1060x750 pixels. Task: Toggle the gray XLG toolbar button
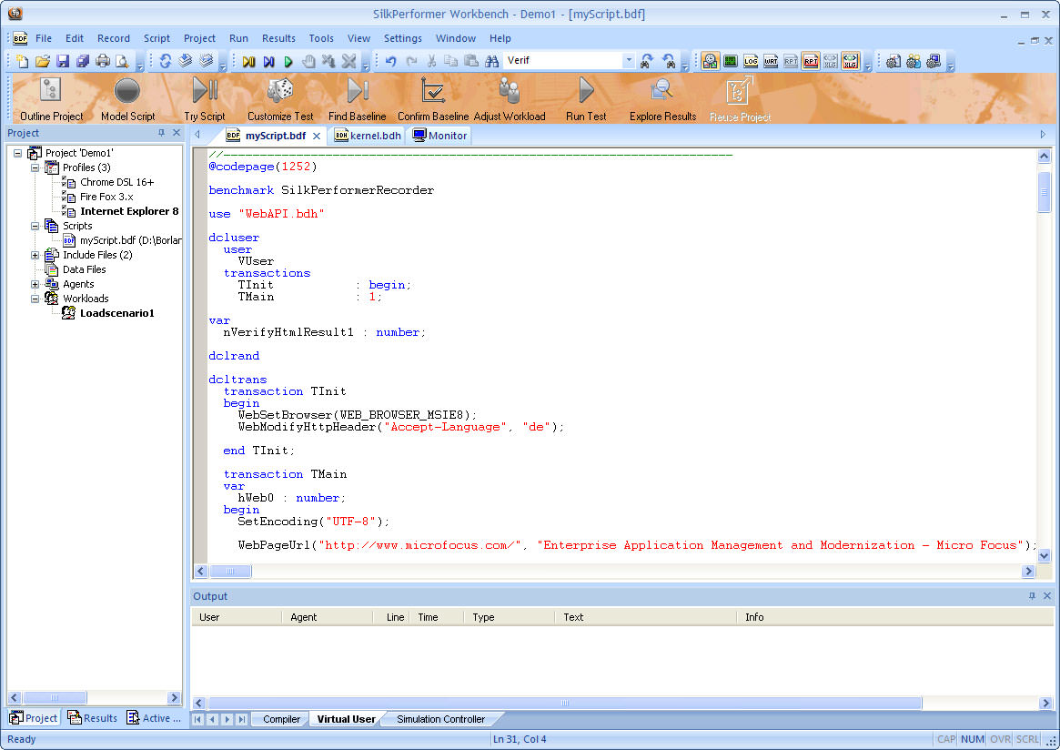click(830, 62)
